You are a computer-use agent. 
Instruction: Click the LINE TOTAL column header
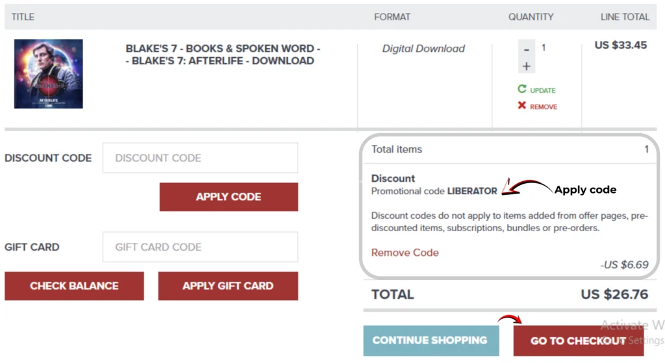[x=625, y=17]
